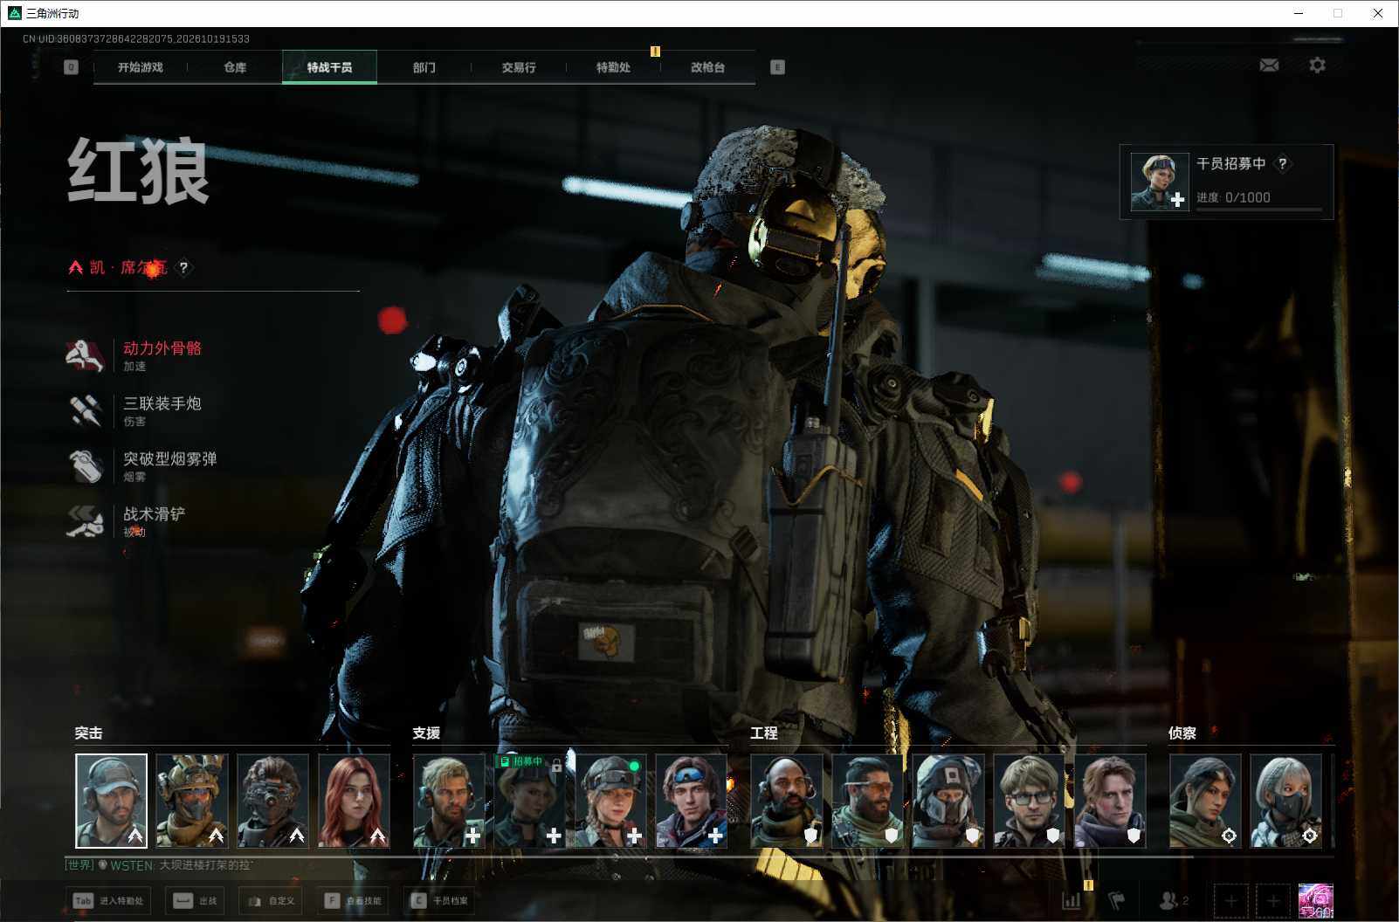Click the first empty squad slot plus
Screen dimensions: 1399x922
click(x=1230, y=900)
